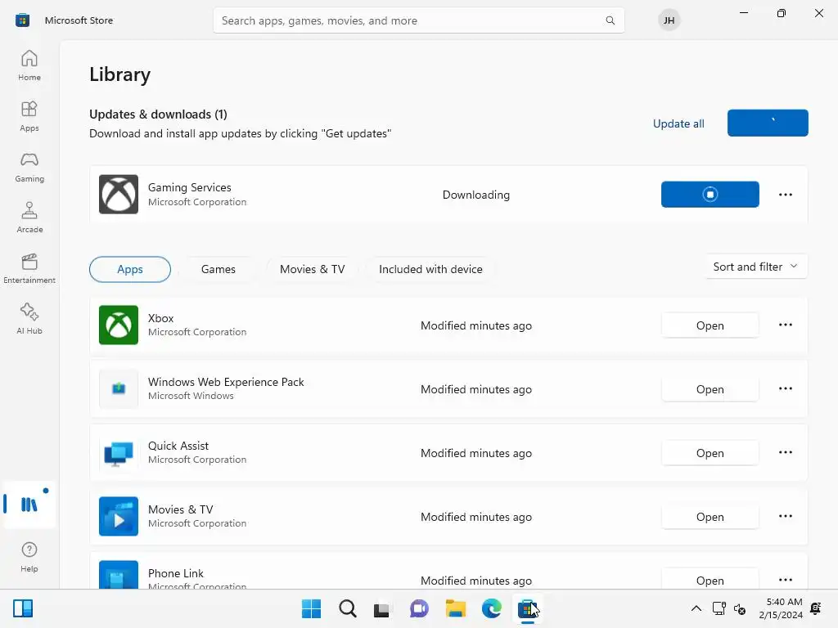Open the Widgets panel on taskbar

(23, 608)
